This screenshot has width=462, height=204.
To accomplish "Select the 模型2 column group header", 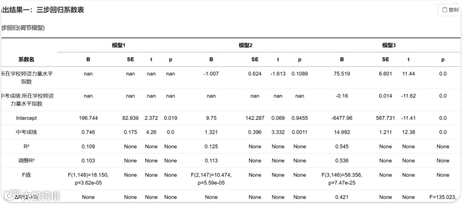I will [246, 45].
